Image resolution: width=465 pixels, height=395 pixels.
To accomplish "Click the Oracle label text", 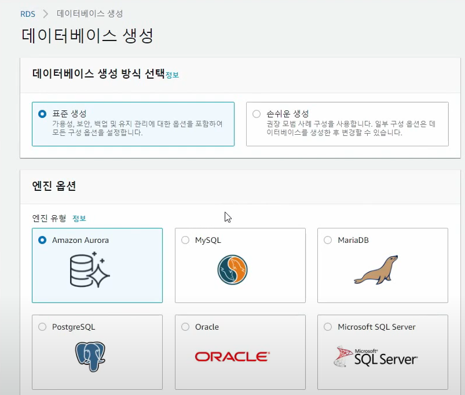I will [x=207, y=327].
